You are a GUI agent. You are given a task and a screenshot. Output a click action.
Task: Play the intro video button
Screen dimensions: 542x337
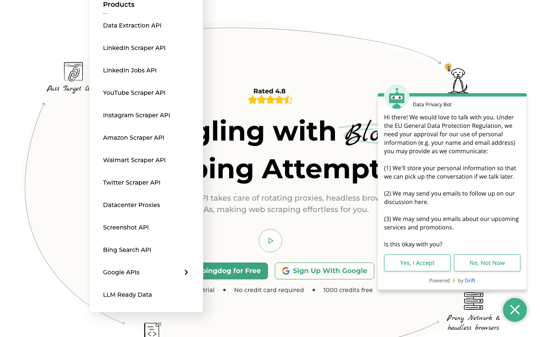click(270, 240)
